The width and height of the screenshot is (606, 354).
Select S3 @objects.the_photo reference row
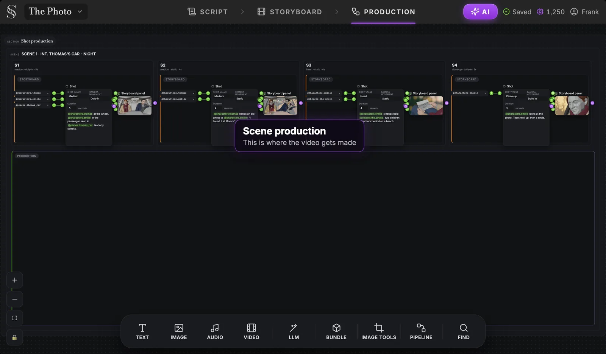(324, 99)
